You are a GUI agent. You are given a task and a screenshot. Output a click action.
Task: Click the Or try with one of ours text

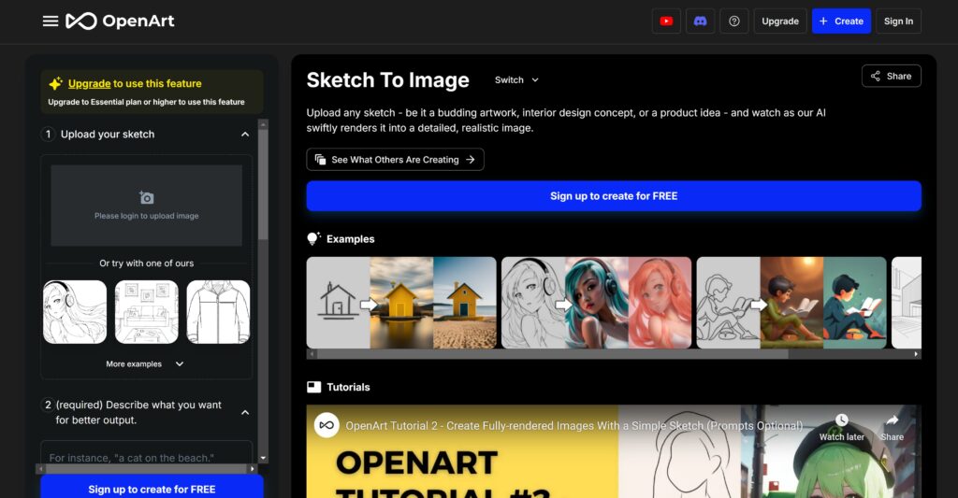click(x=147, y=263)
